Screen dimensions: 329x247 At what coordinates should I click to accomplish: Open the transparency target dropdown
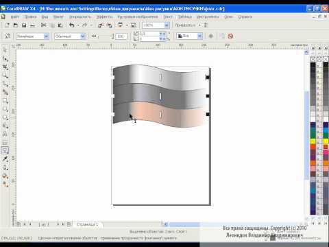click(200, 36)
